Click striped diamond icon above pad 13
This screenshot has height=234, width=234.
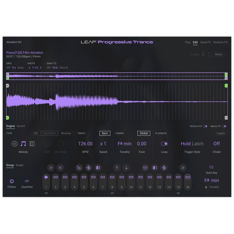[164, 168]
